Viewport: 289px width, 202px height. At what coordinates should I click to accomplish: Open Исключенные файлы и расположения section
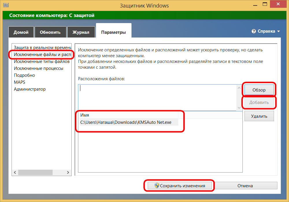(42, 54)
